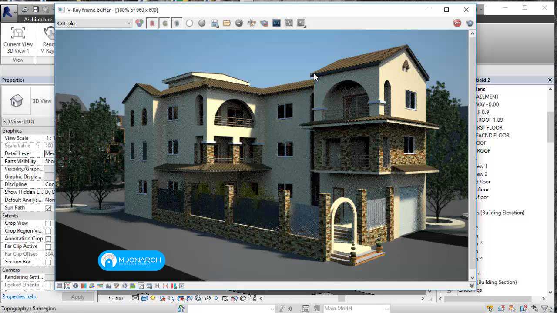
Task: Open the Detail Level value dropdown
Action: pyautogui.click(x=50, y=153)
